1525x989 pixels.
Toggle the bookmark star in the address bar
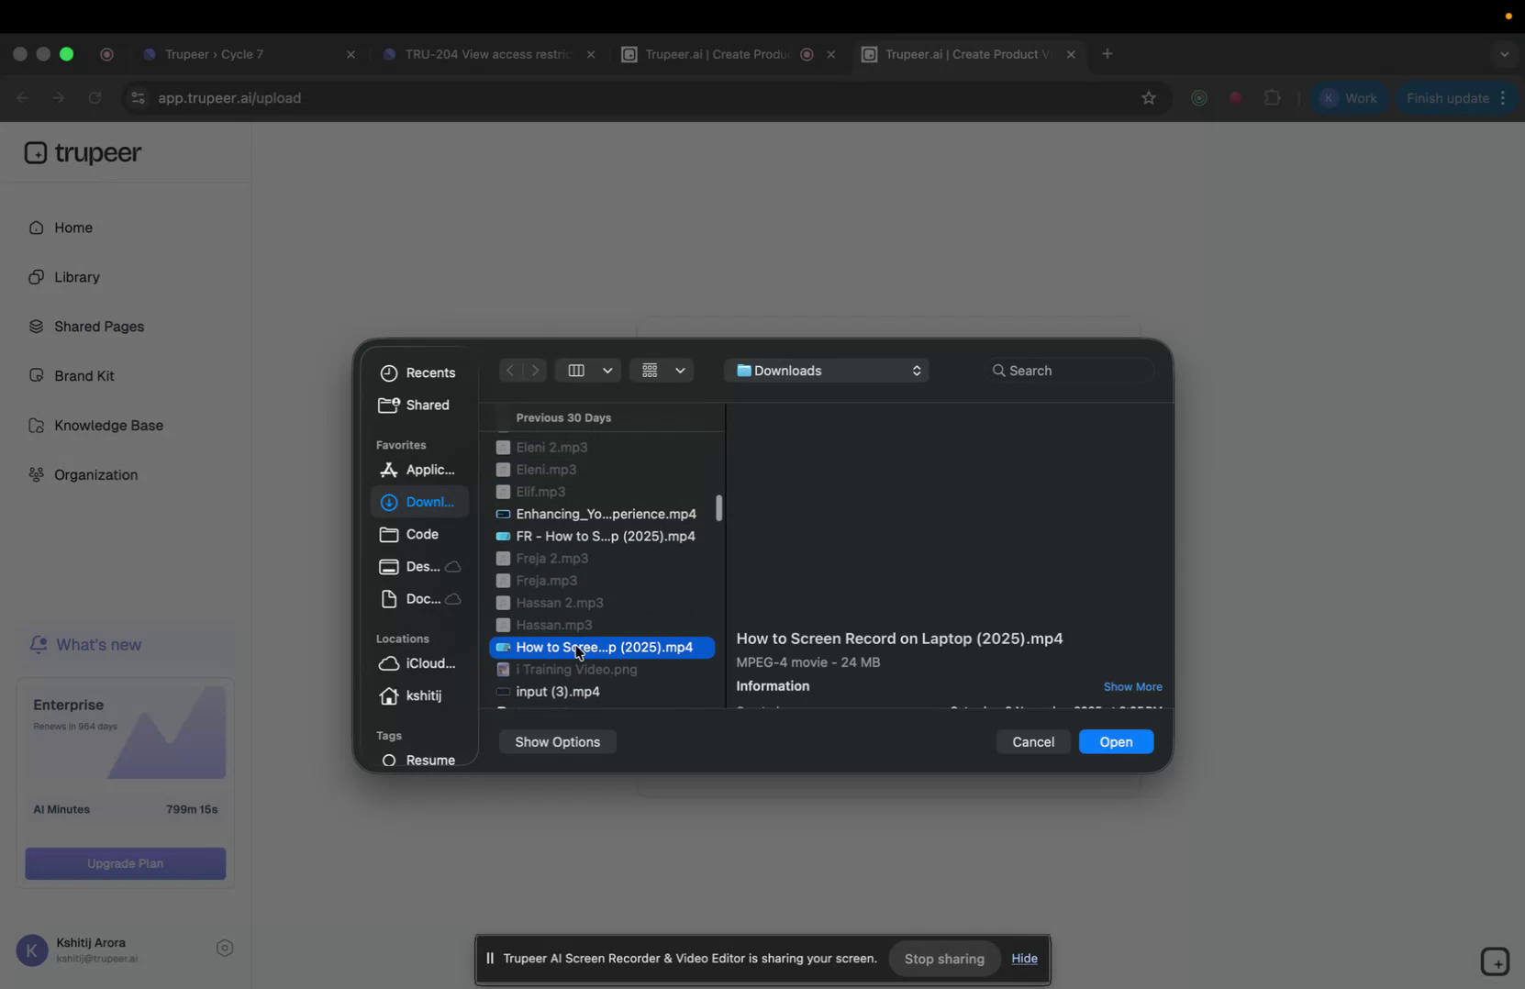pyautogui.click(x=1149, y=98)
